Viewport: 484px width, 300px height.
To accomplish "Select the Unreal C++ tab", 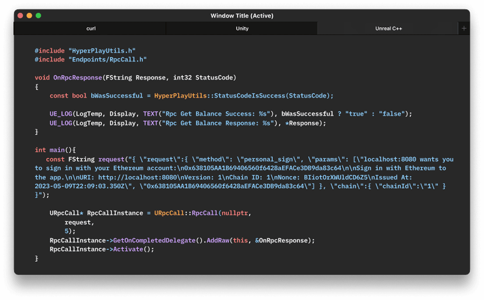I will [388, 28].
